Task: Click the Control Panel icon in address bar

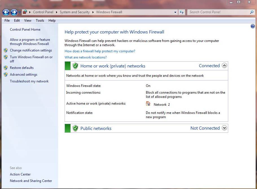Action: [x=25, y=12]
